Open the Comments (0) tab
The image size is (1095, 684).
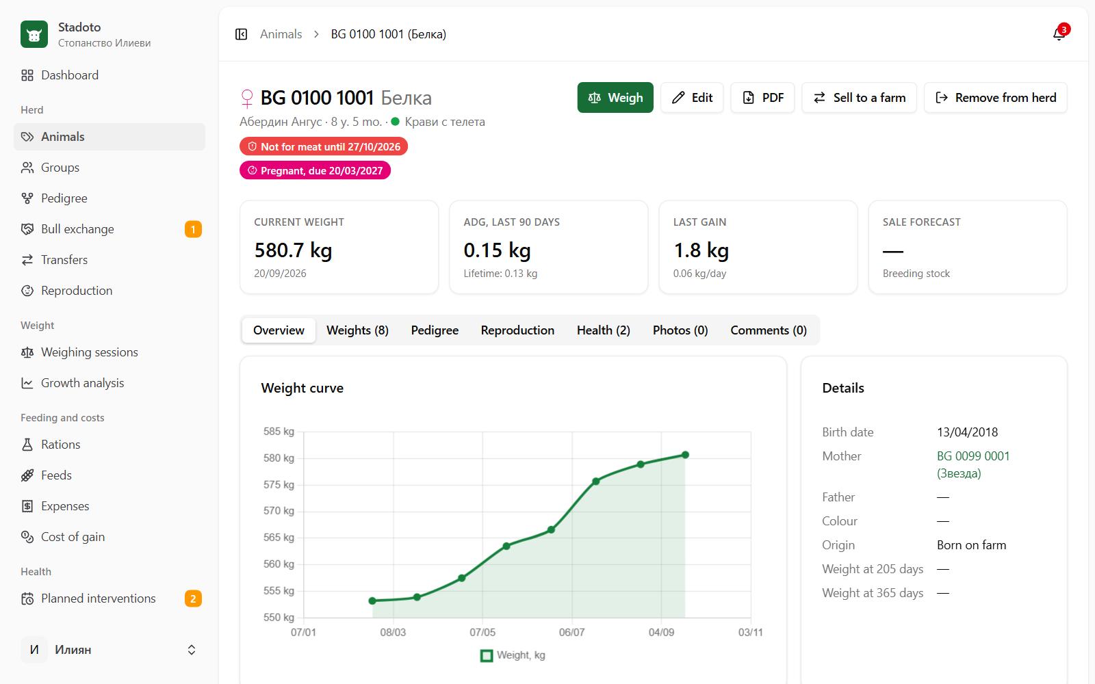[769, 330]
